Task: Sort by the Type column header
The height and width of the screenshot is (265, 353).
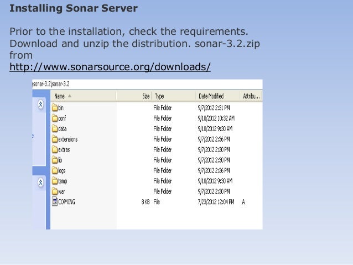Action: click(x=174, y=96)
